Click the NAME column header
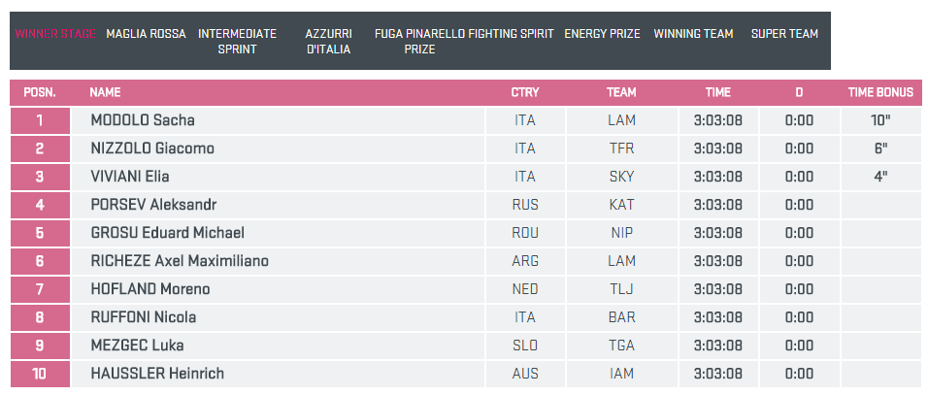Viewport: 928px width, 395px height. click(105, 93)
